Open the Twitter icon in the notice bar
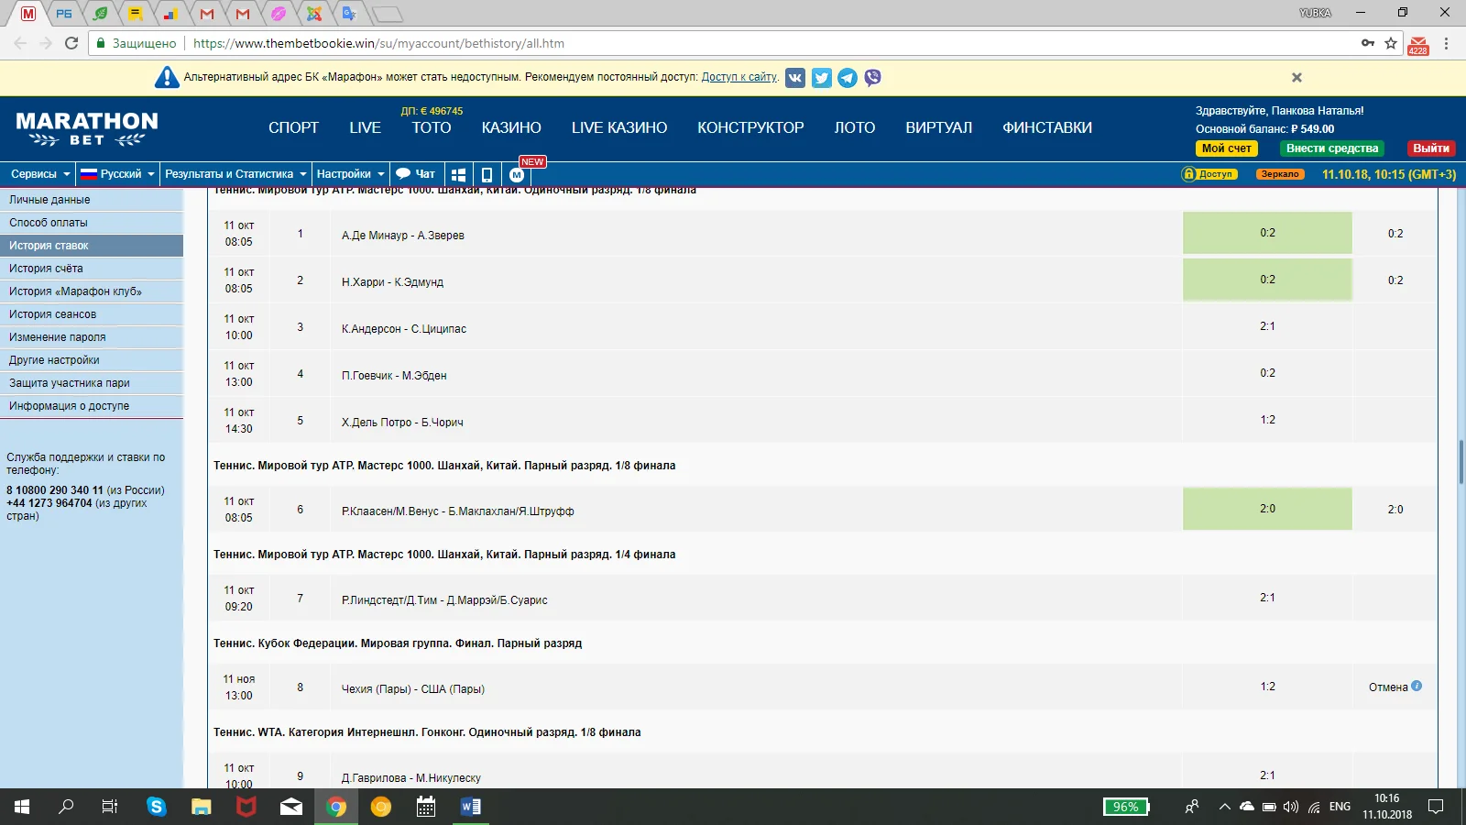 tap(822, 78)
